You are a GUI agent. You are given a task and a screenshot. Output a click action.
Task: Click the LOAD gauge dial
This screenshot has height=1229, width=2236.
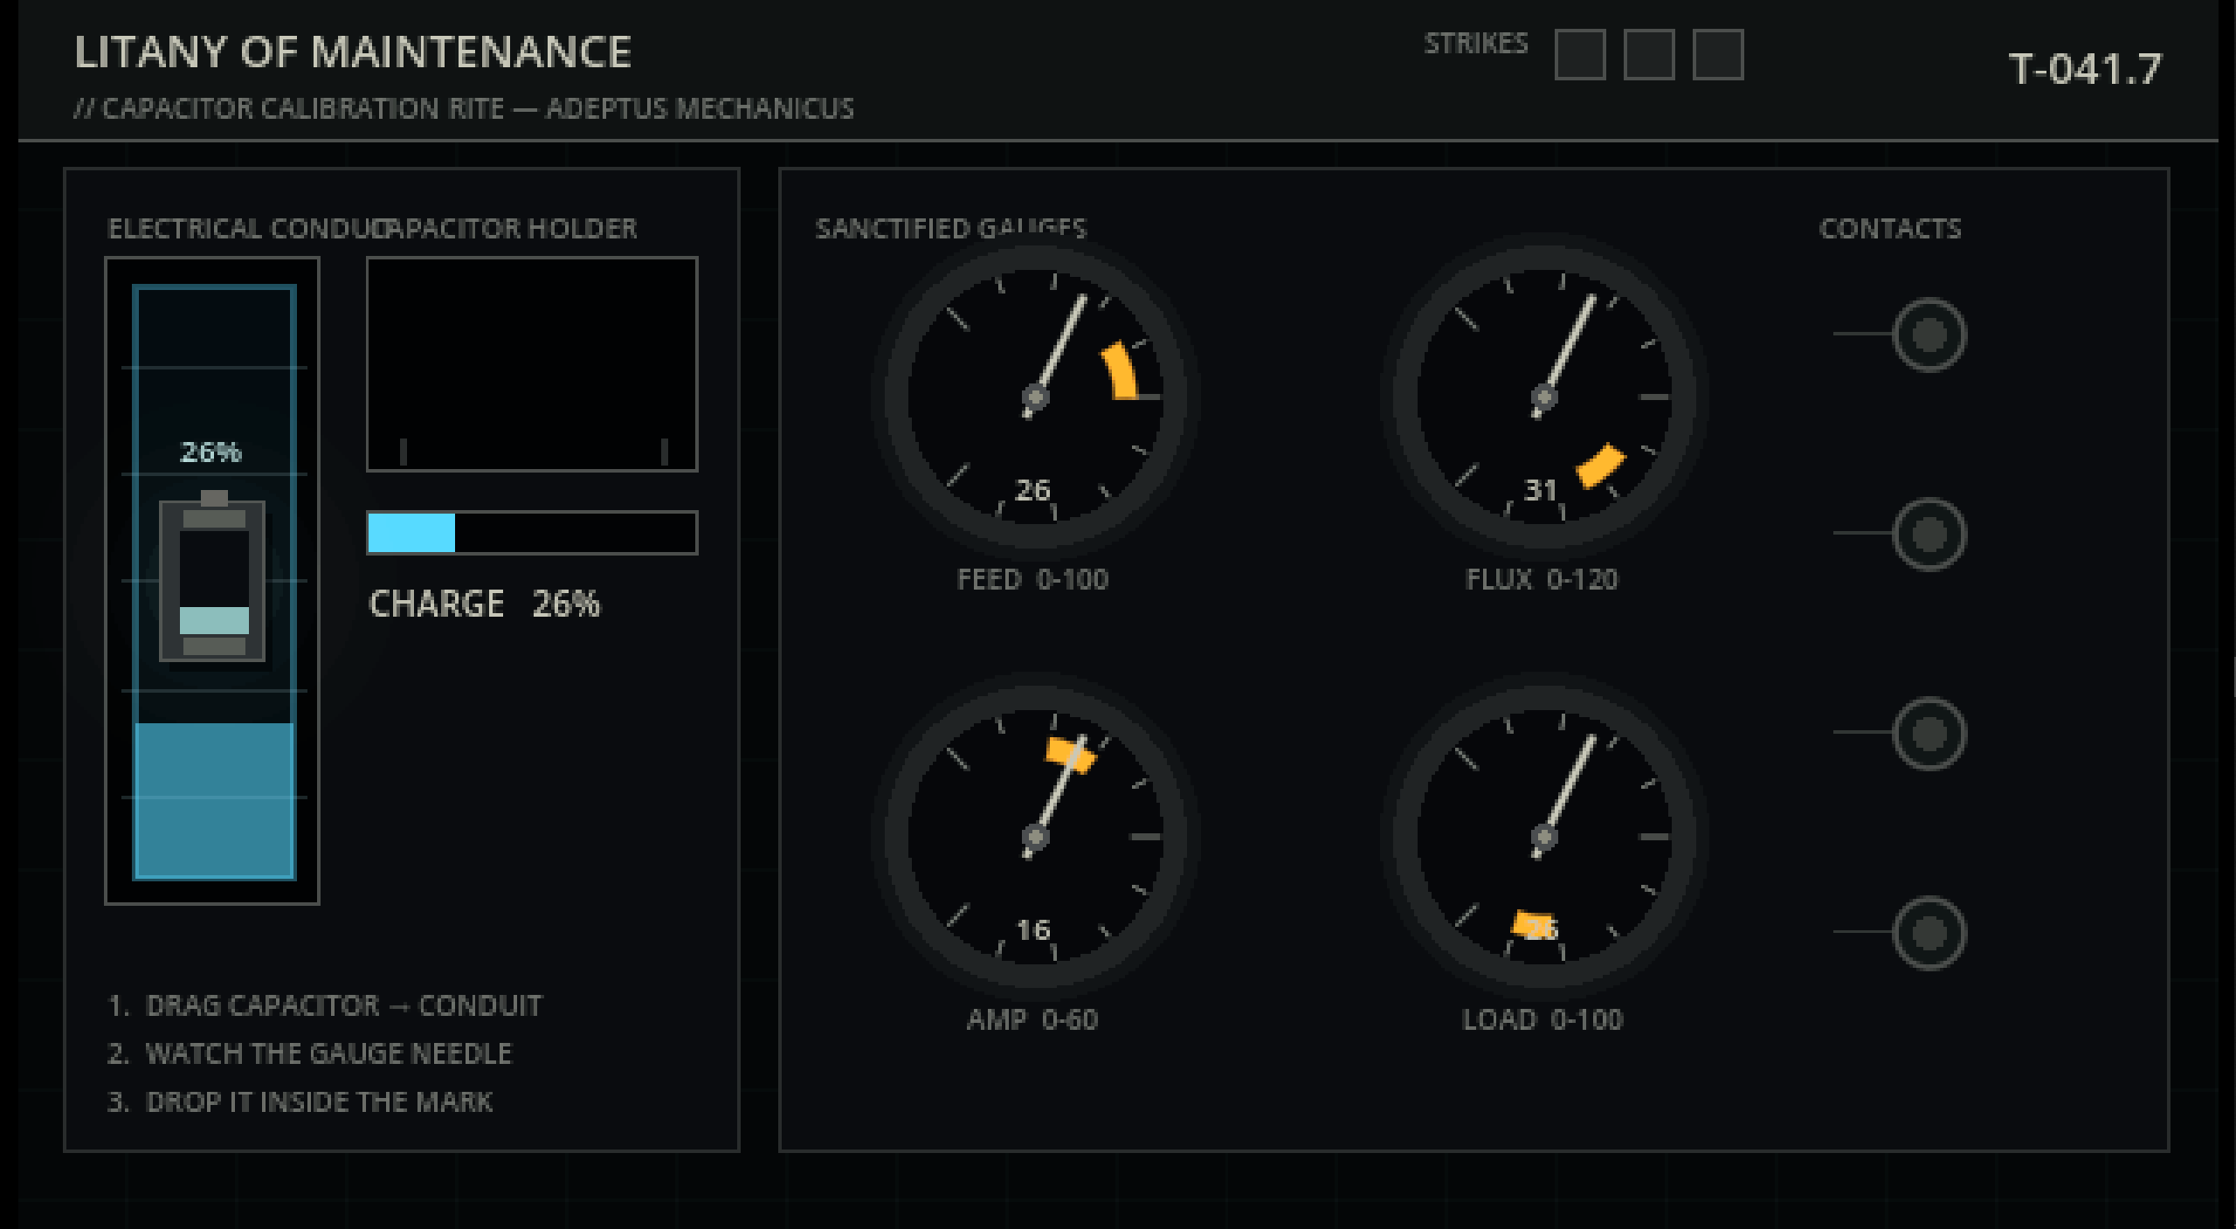click(1543, 837)
